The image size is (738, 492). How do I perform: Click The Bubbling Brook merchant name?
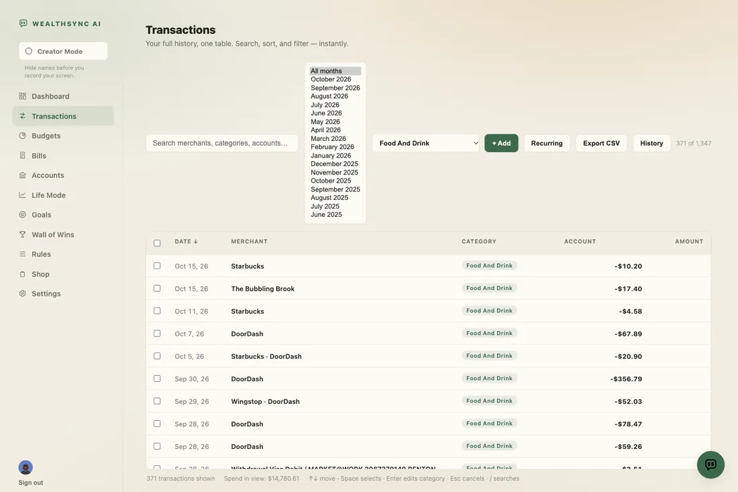[262, 289]
